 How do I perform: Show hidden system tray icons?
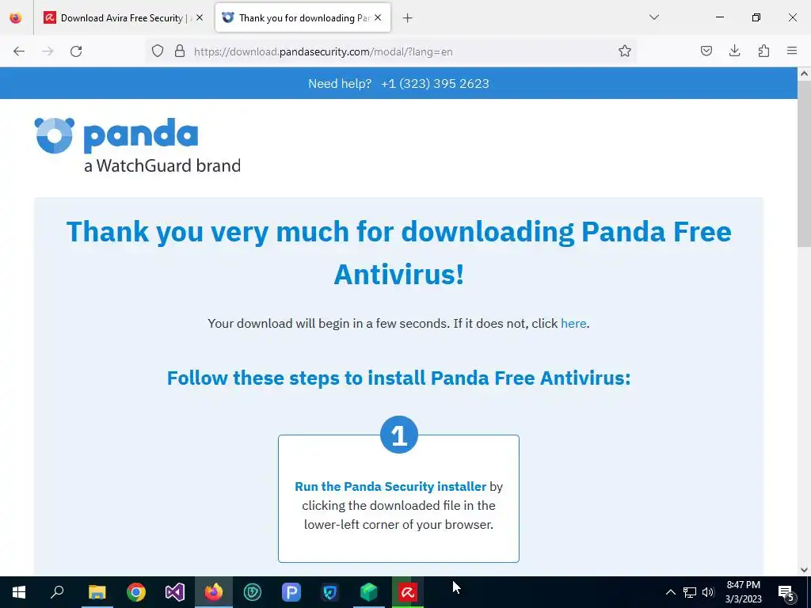pyautogui.click(x=670, y=592)
